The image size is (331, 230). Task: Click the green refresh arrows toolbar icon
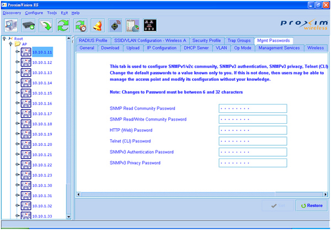[63, 25]
